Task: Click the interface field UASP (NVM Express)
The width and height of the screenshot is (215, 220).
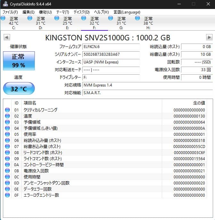Action: pos(111,62)
